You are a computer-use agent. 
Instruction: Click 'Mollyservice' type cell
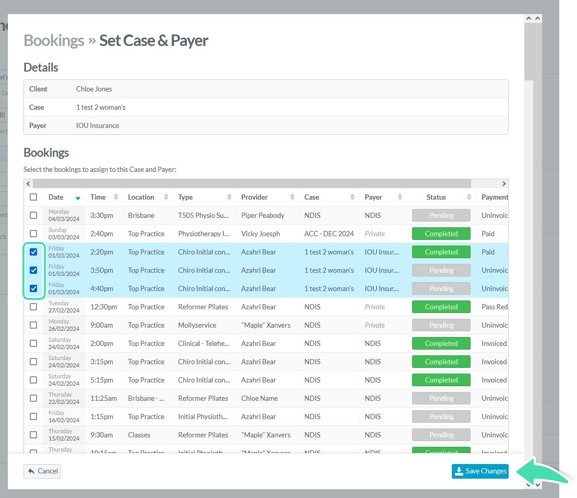(197, 325)
